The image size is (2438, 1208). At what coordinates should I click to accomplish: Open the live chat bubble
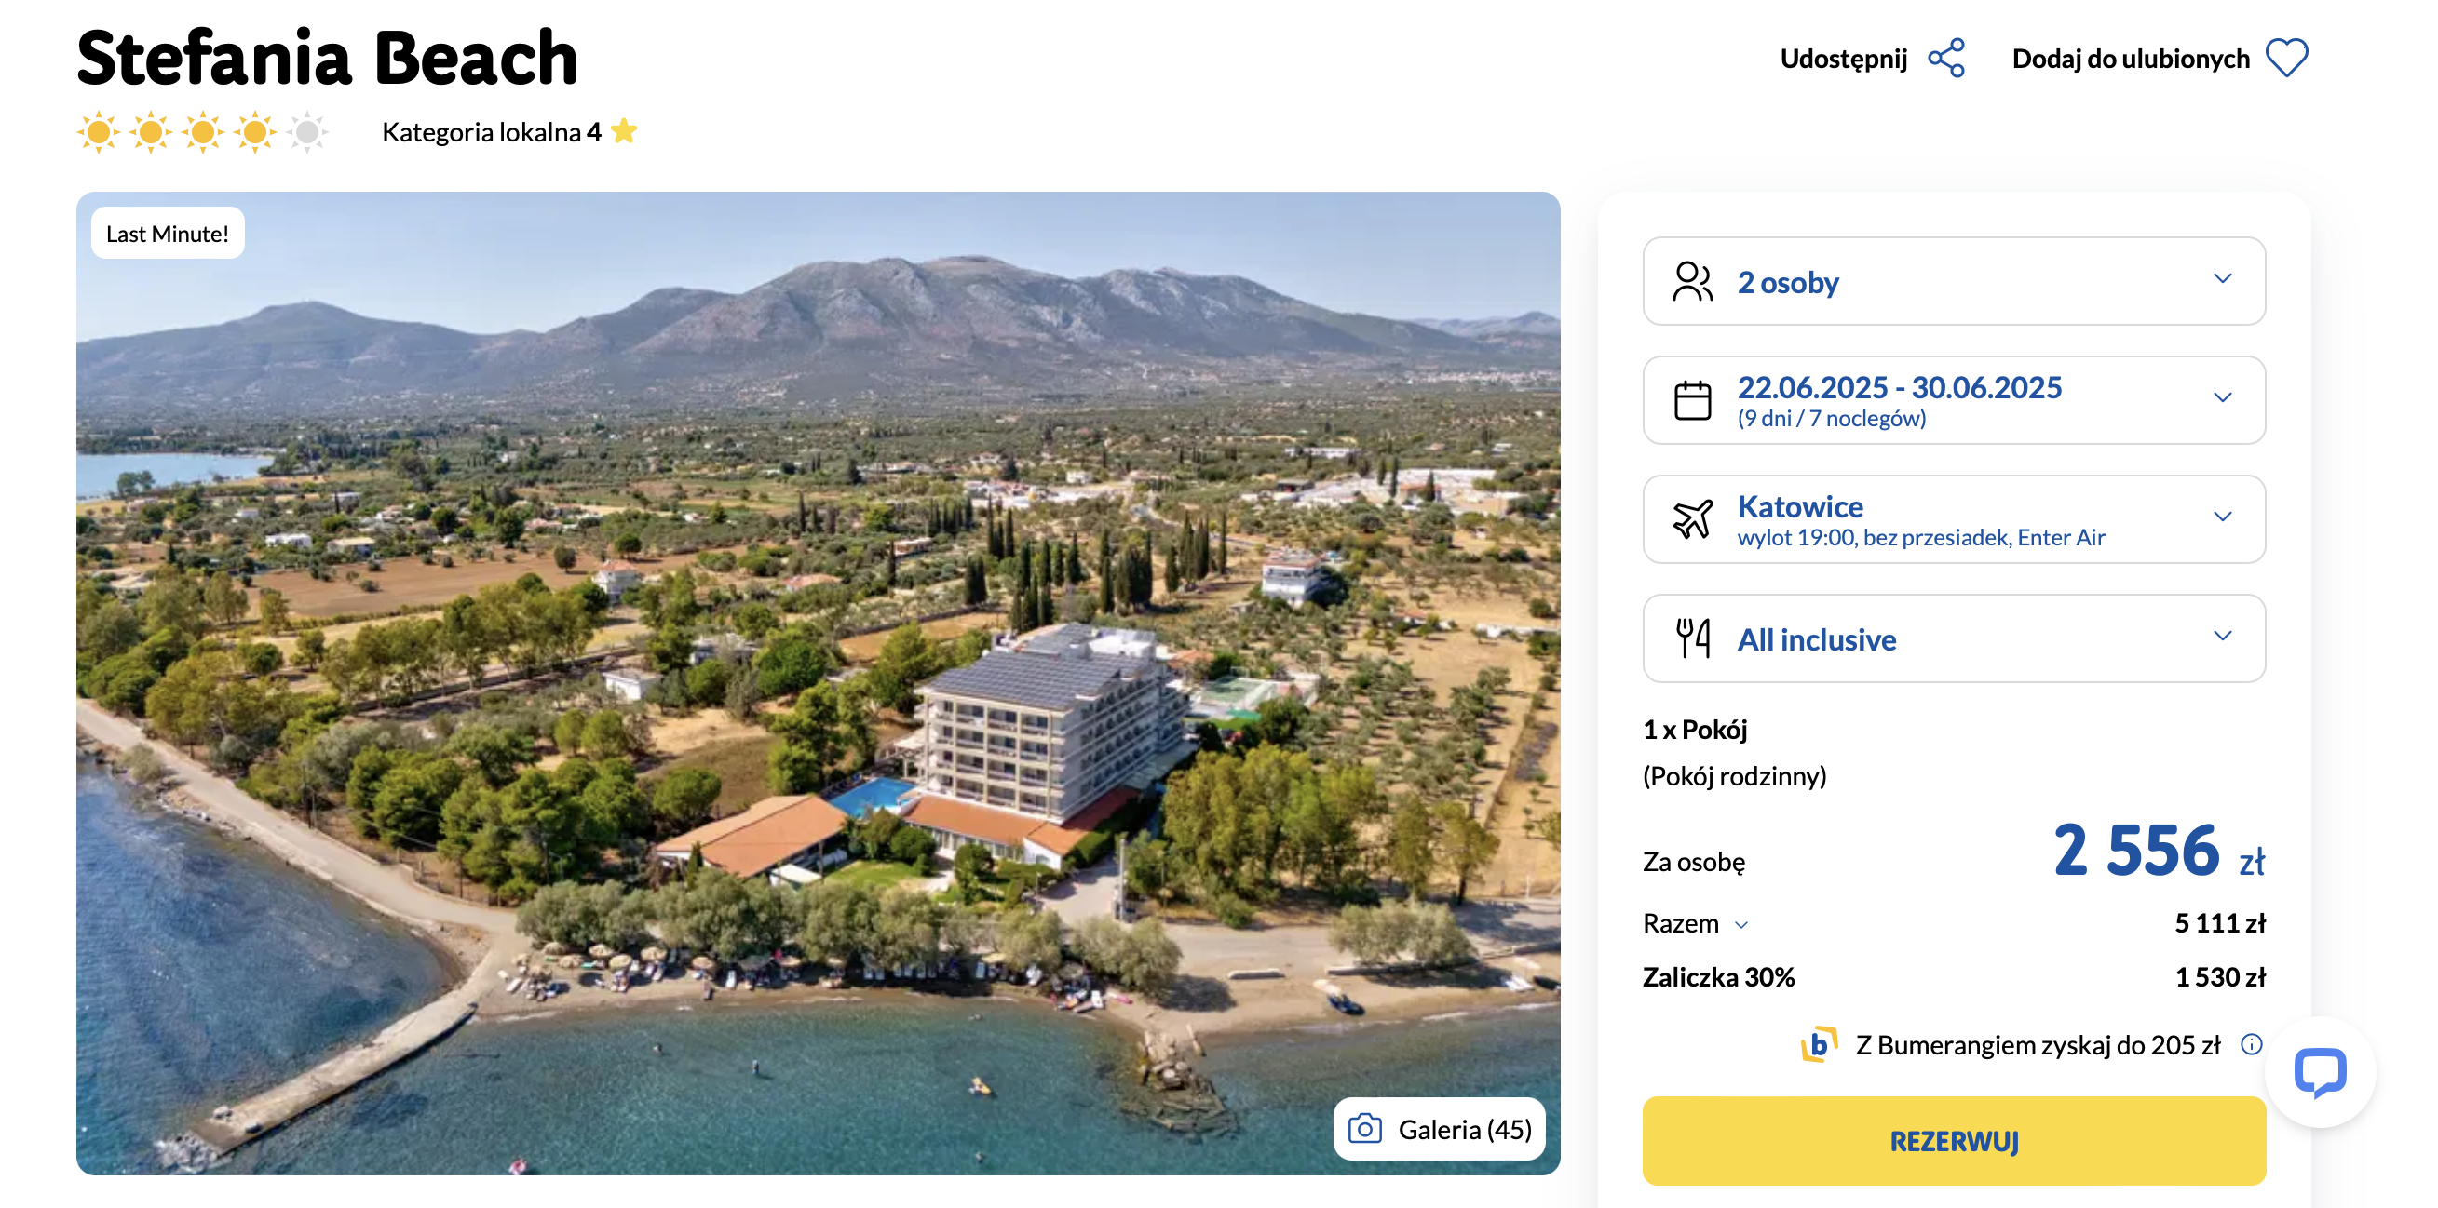click(x=2320, y=1072)
